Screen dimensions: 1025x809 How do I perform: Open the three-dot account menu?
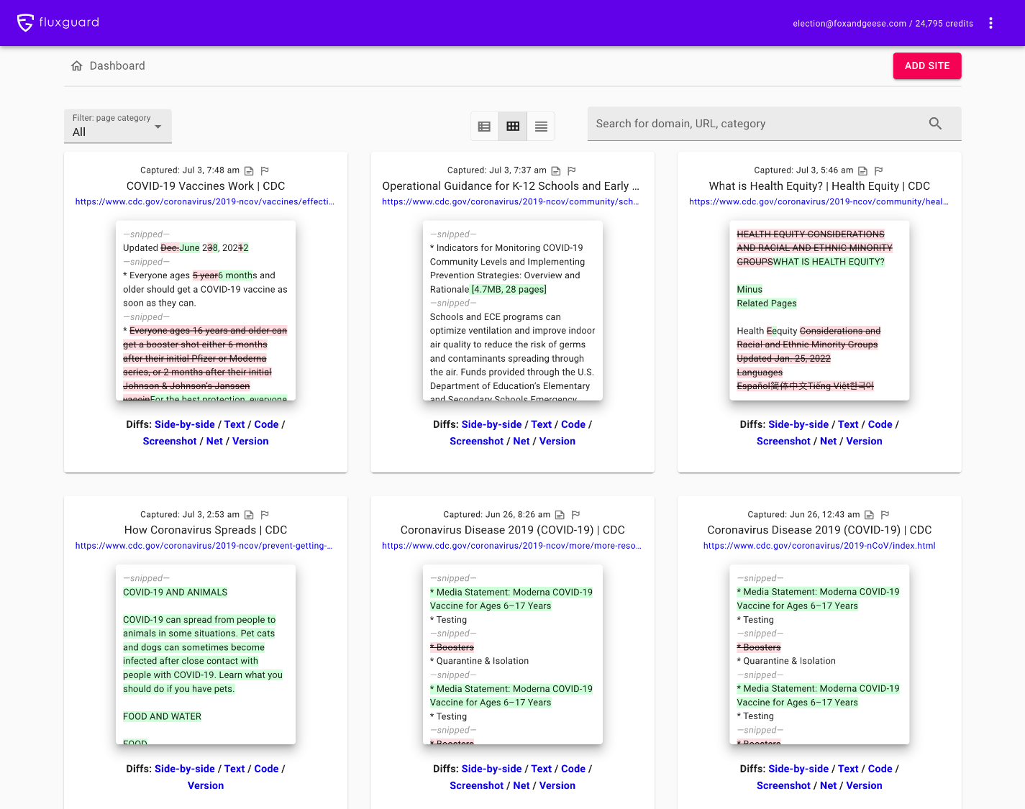point(990,23)
